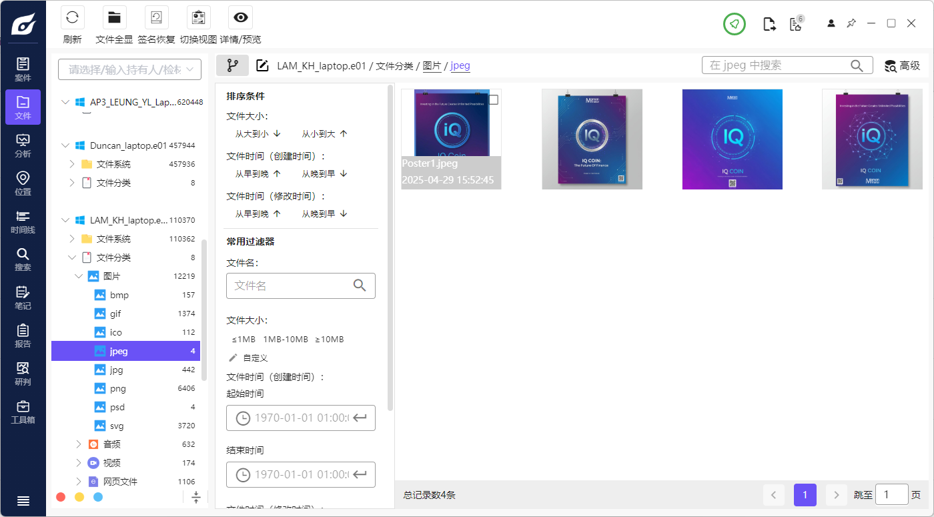Filter file size 1MB-10MB
Viewport: 934px width, 517px height.
tap(286, 339)
